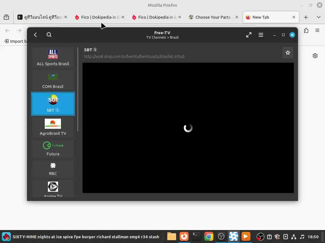
Task: Open removable drives eject tray icon
Action: tap(286, 237)
